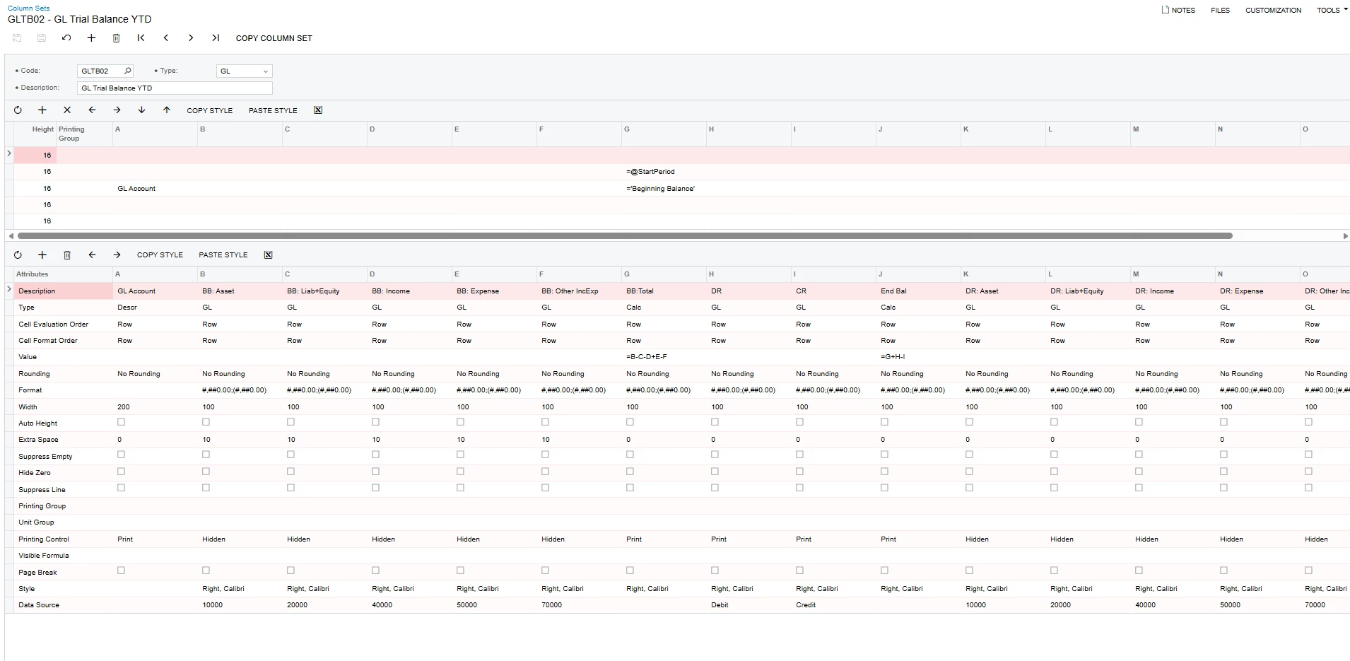Click the Save and Close icon in main toolbar
Image resolution: width=1350 pixels, height=661 pixels.
coord(17,38)
